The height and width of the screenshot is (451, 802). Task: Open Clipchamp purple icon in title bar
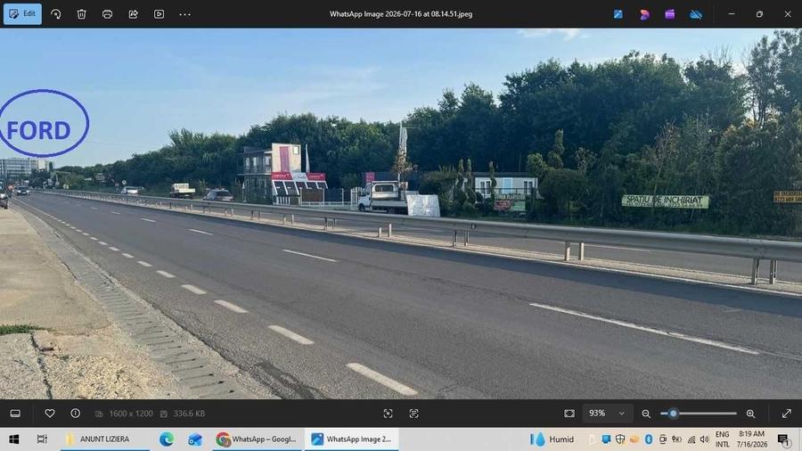pos(669,14)
